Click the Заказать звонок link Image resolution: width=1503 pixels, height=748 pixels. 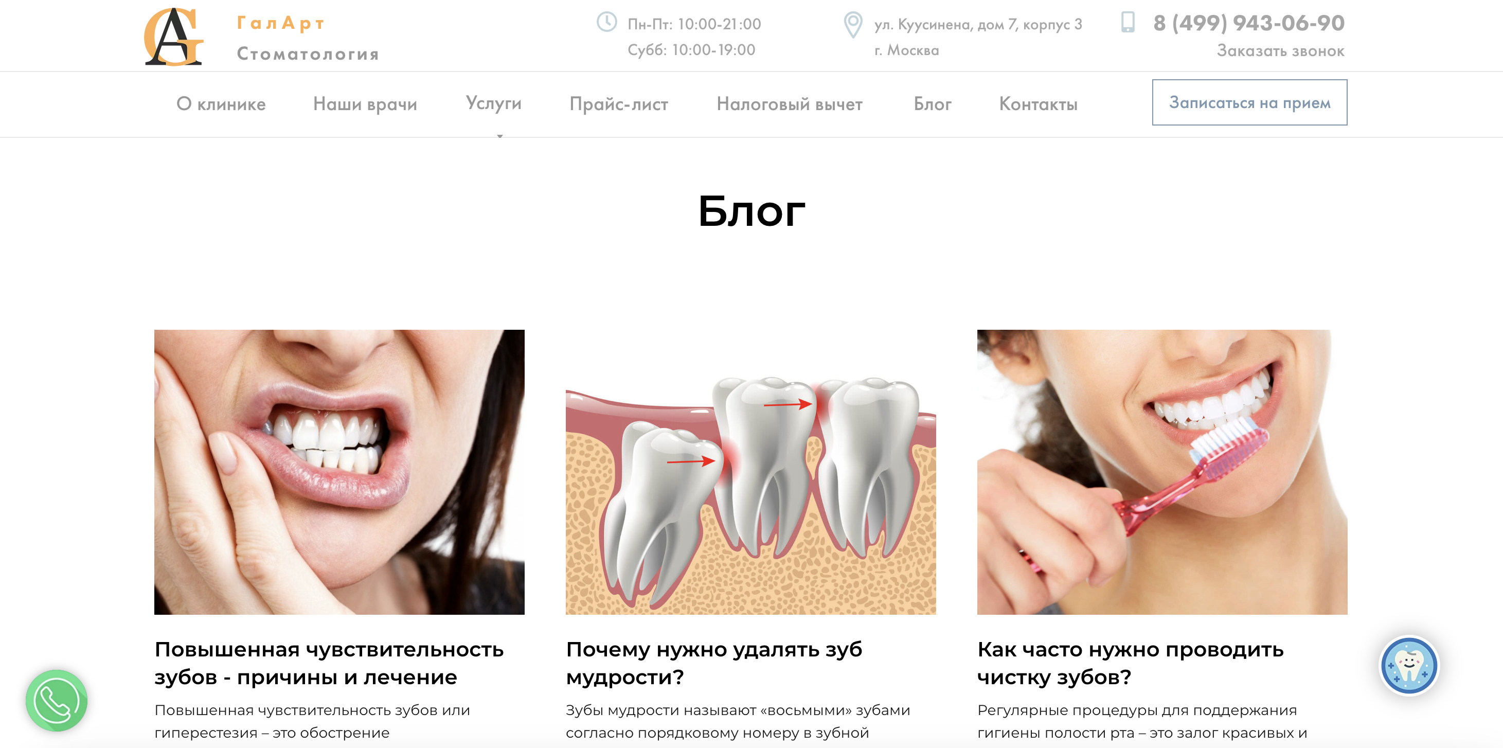click(1281, 51)
